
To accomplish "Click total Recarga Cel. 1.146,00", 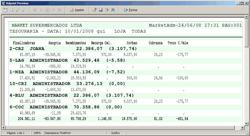I will (x=105, y=119).
